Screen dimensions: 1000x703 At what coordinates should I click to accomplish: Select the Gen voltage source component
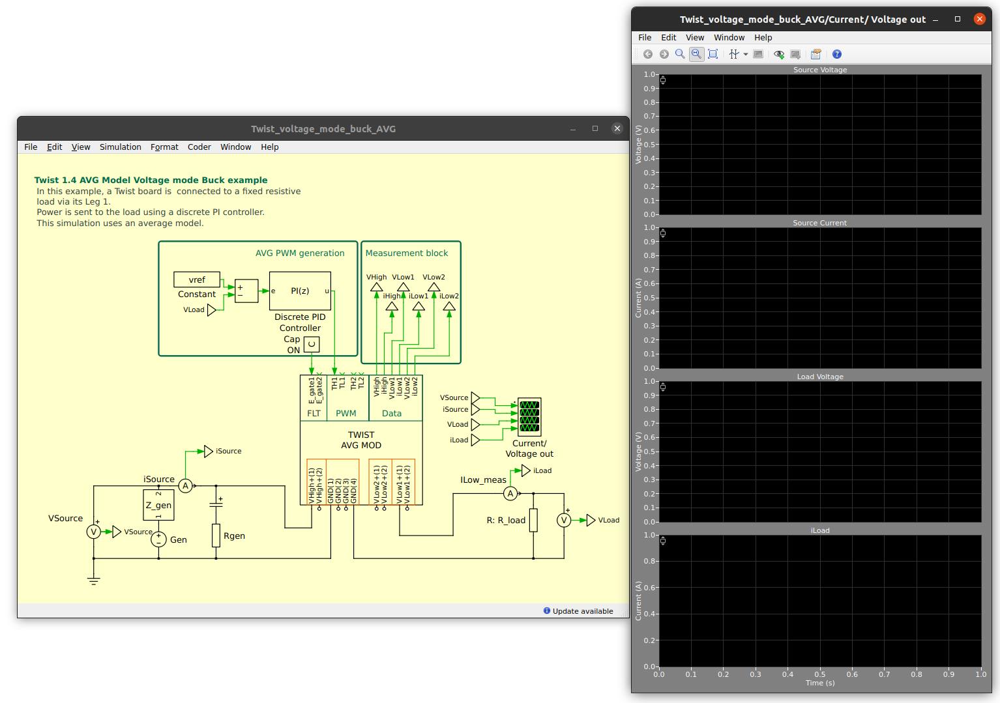[158, 539]
